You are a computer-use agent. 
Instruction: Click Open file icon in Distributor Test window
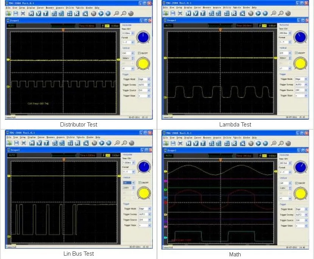pos(8,13)
